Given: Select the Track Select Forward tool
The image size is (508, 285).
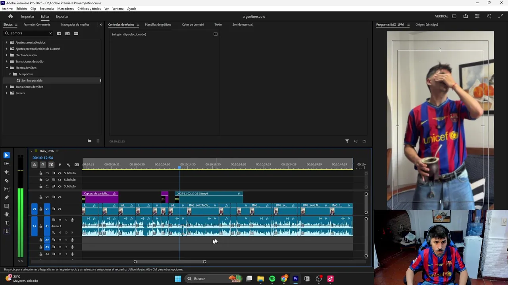Looking at the screenshot, I should 6,163.
